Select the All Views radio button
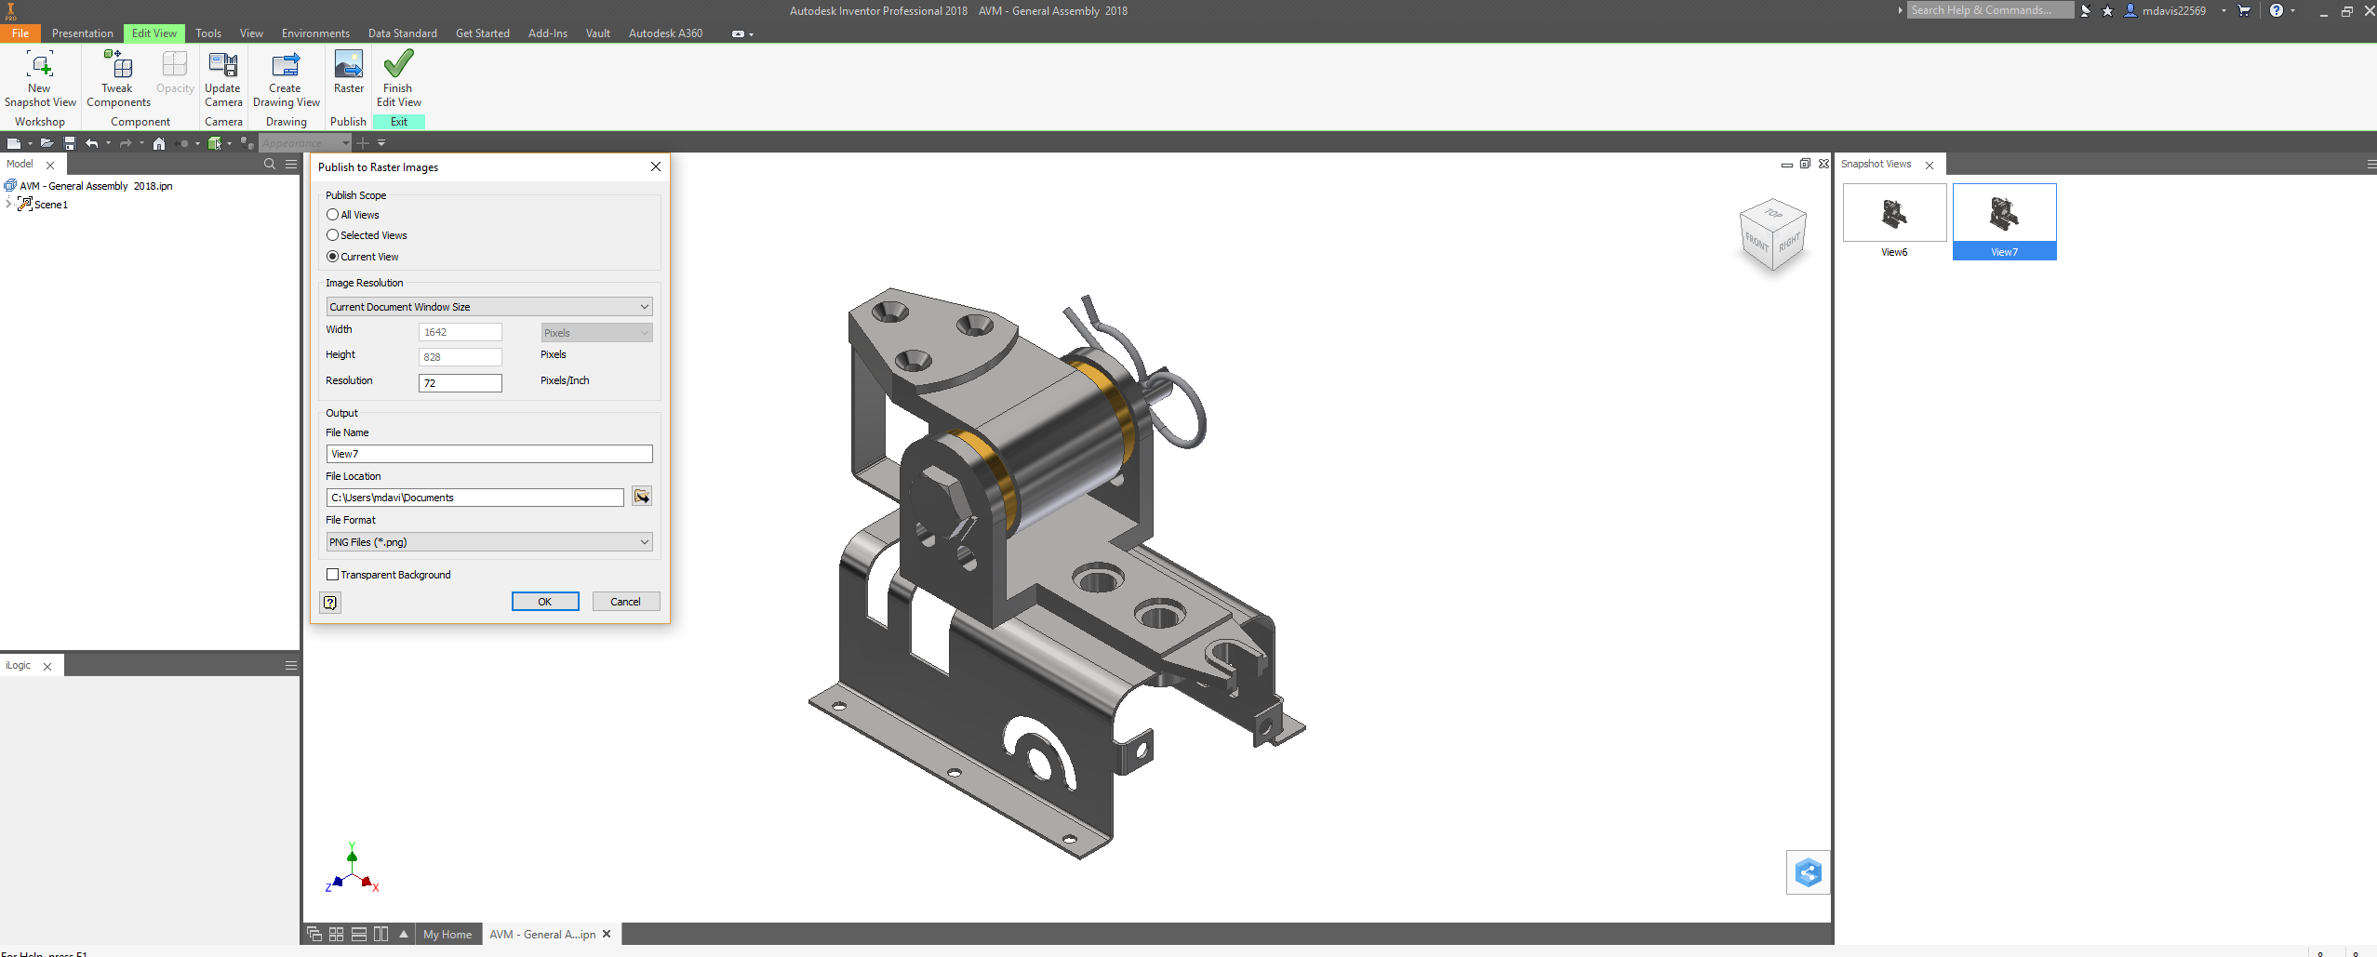The image size is (2377, 957). tap(332, 214)
